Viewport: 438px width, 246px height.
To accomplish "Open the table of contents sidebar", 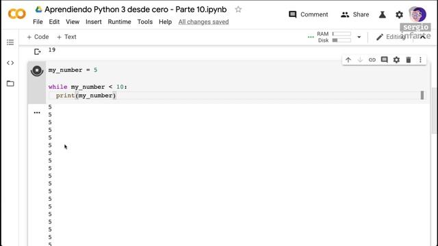I will (10, 42).
